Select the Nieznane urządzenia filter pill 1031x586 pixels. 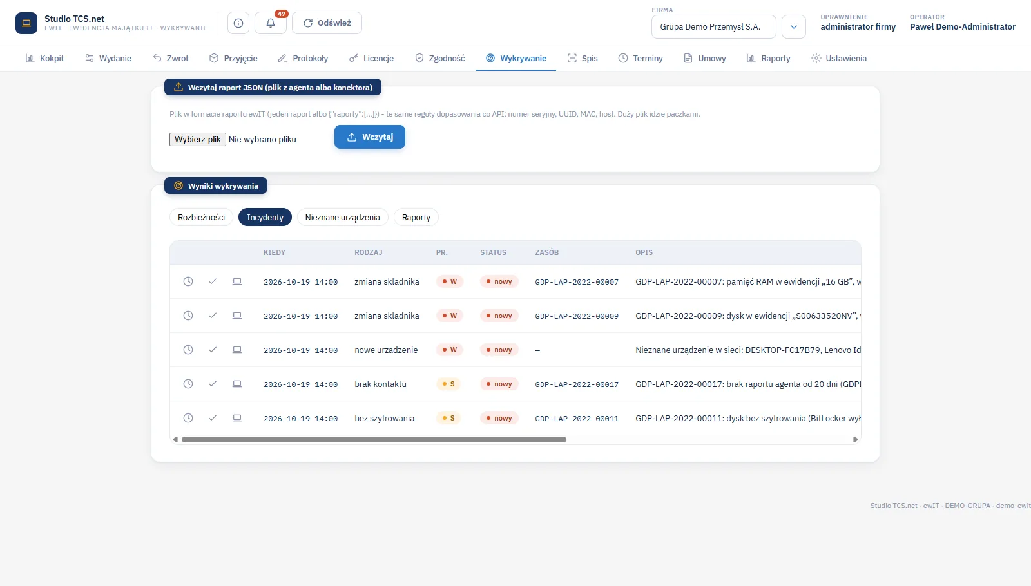point(342,218)
